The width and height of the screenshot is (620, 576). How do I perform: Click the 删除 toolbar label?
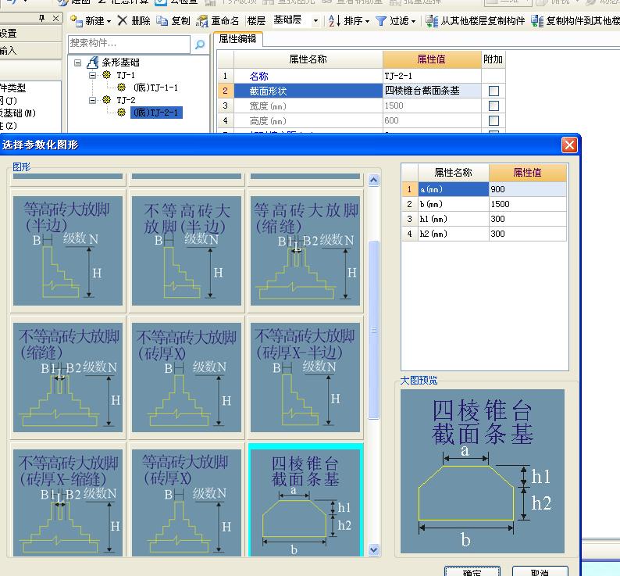point(141,21)
